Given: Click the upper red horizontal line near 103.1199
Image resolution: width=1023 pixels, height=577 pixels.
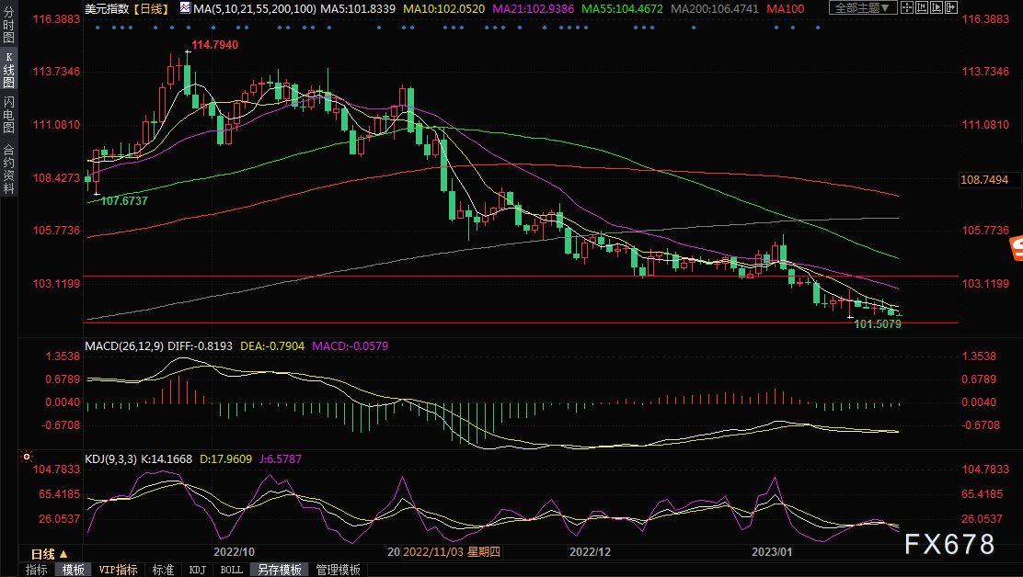Looking at the screenshot, I should point(521,277).
